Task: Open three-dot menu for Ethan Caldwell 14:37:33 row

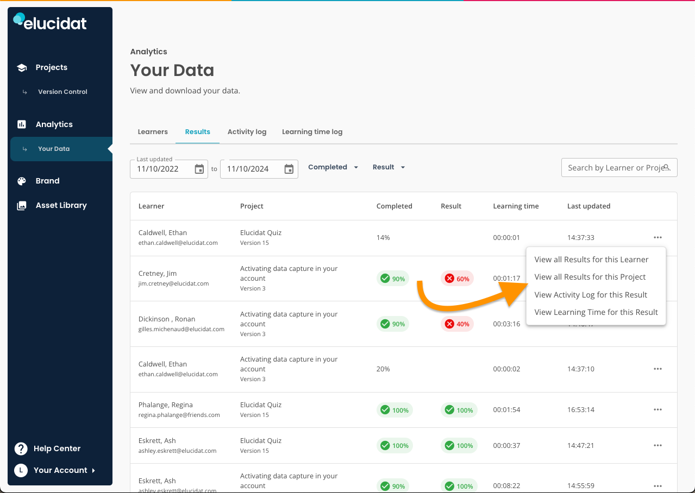Action: [x=658, y=237]
